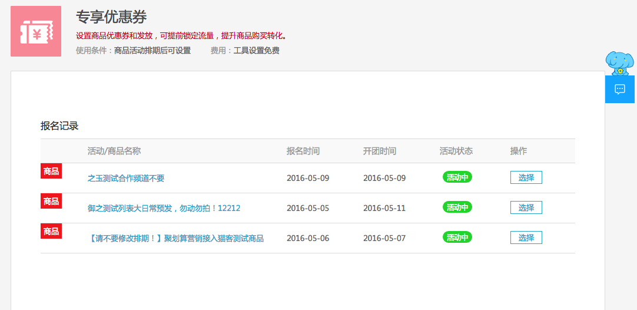Click the text 商品活动排期后可设置
This screenshot has width=637, height=310.
pos(152,51)
